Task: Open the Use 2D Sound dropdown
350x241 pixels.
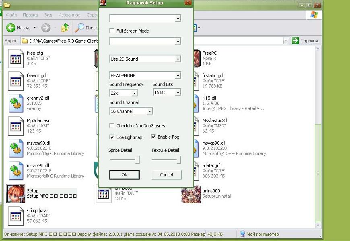Action: (178, 59)
